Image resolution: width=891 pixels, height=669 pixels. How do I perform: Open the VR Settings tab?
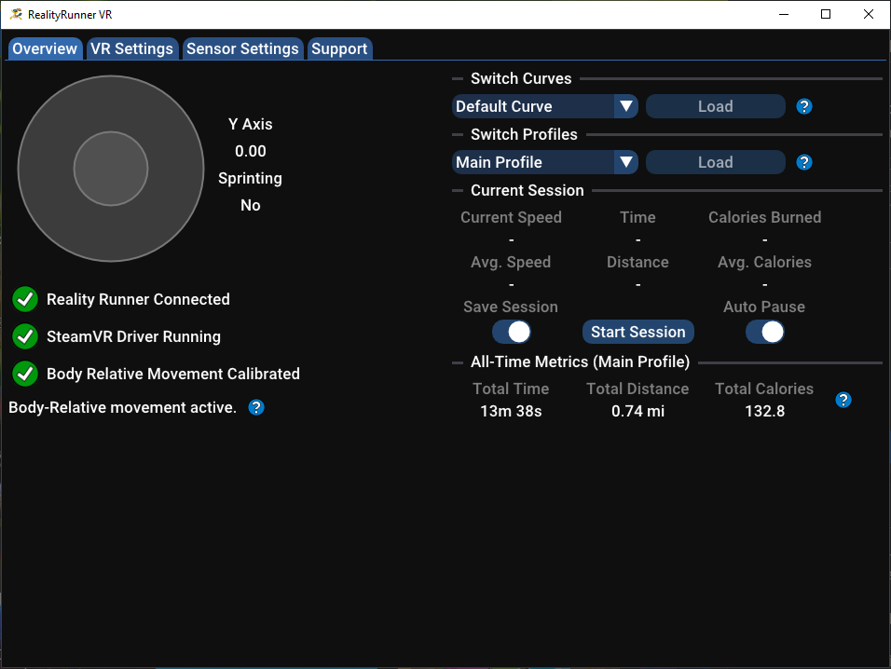(131, 48)
